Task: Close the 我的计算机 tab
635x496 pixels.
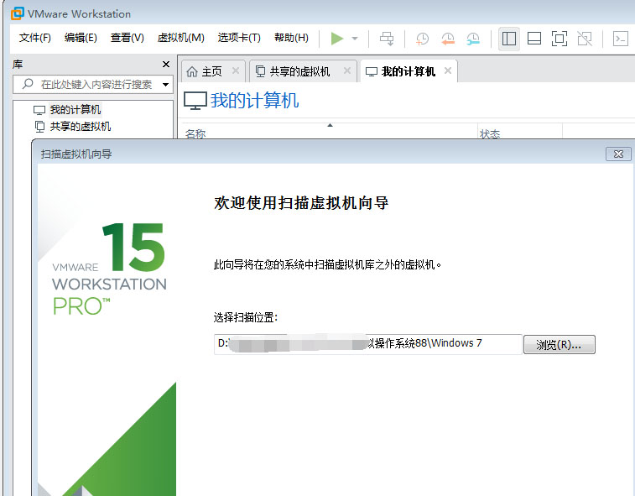Action: pyautogui.click(x=448, y=70)
